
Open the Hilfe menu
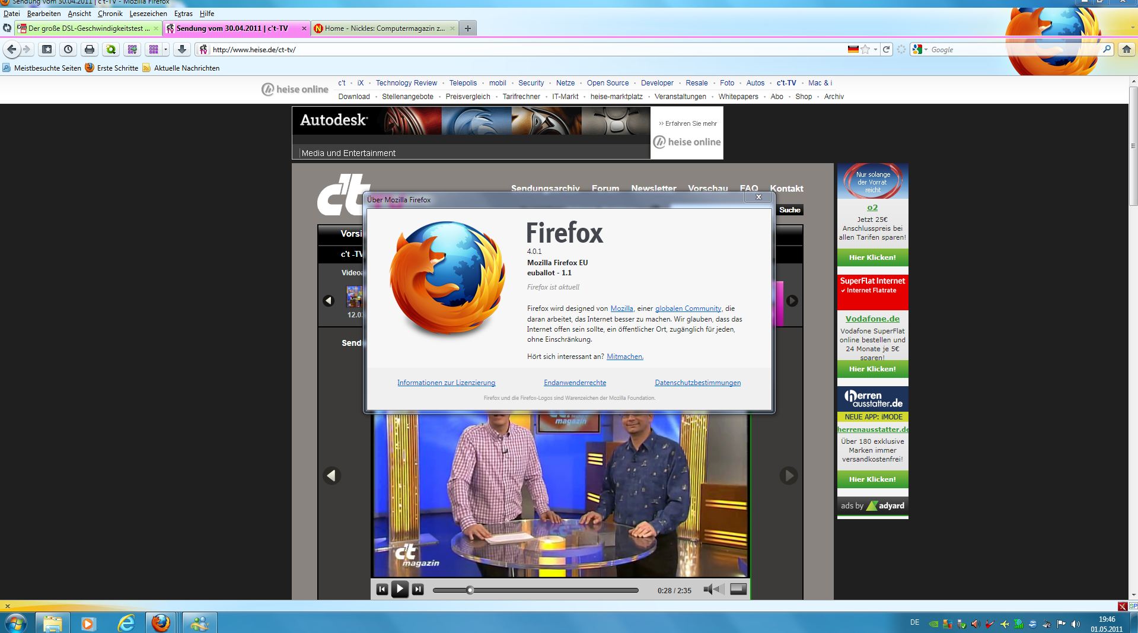pos(207,13)
